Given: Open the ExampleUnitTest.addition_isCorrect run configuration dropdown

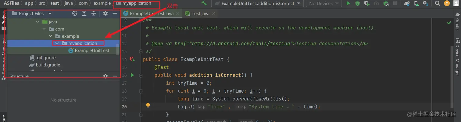Looking at the screenshot, I should (x=258, y=4).
